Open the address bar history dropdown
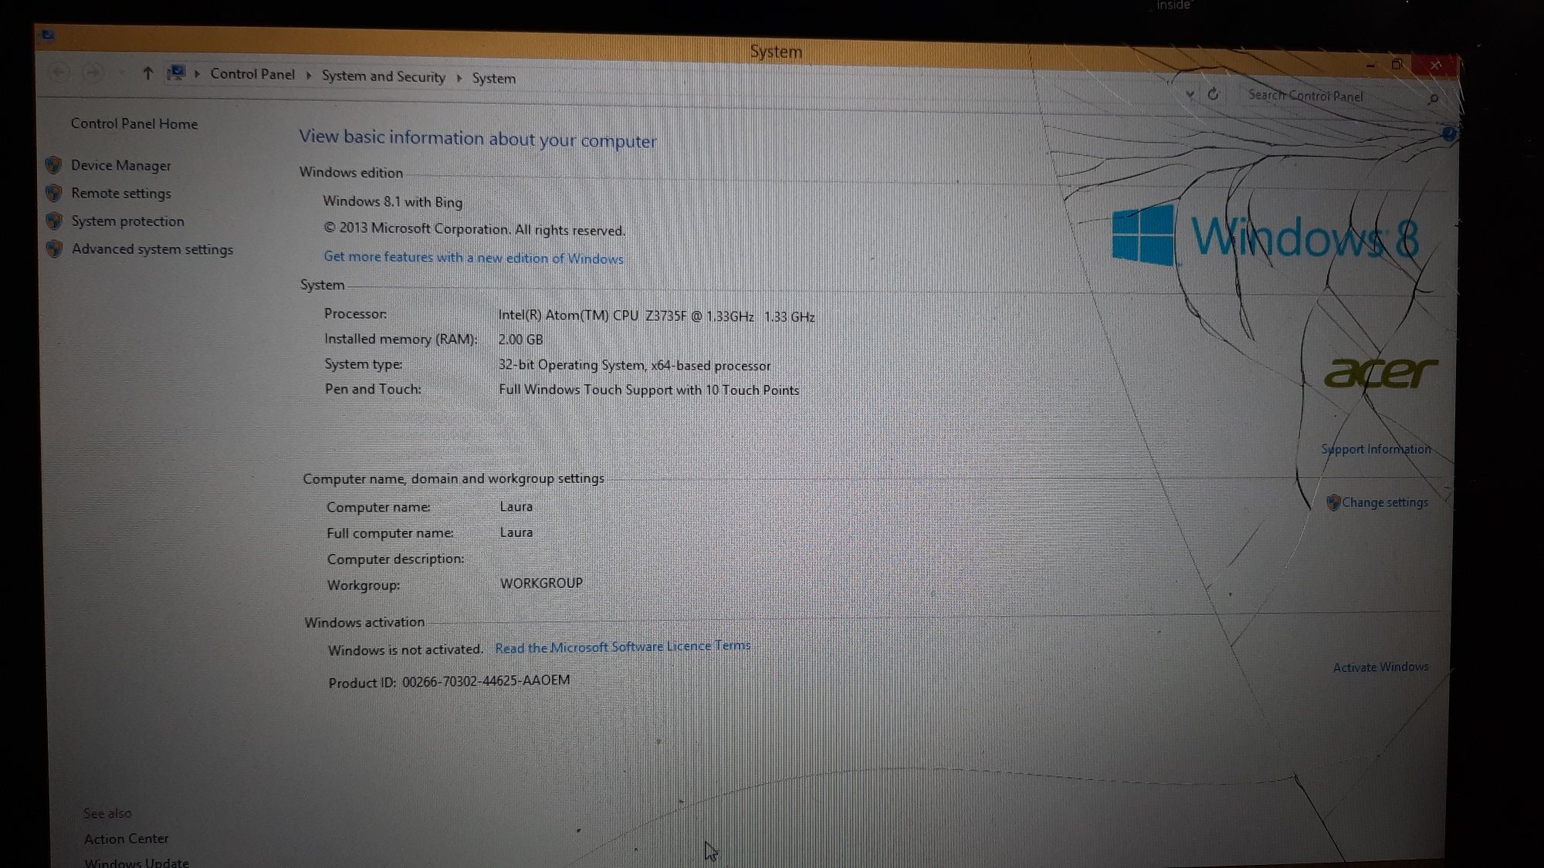 [1190, 95]
